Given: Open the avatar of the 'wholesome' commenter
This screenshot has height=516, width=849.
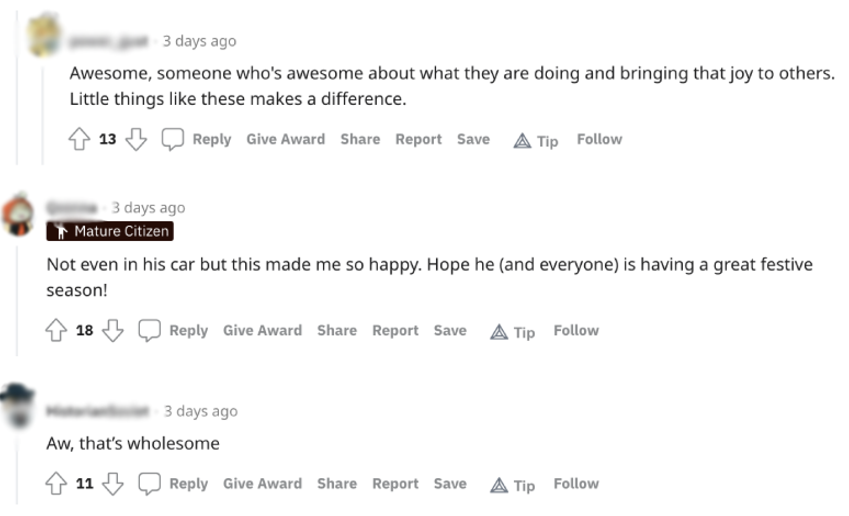Looking at the screenshot, I should pyautogui.click(x=18, y=405).
